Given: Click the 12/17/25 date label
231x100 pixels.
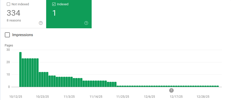Looking at the screenshot, I should pos(176,97).
